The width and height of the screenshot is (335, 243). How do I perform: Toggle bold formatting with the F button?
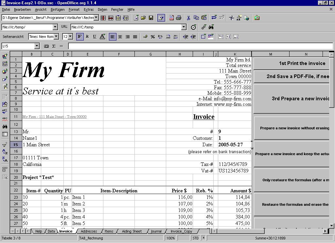pyautogui.click(x=80, y=37)
